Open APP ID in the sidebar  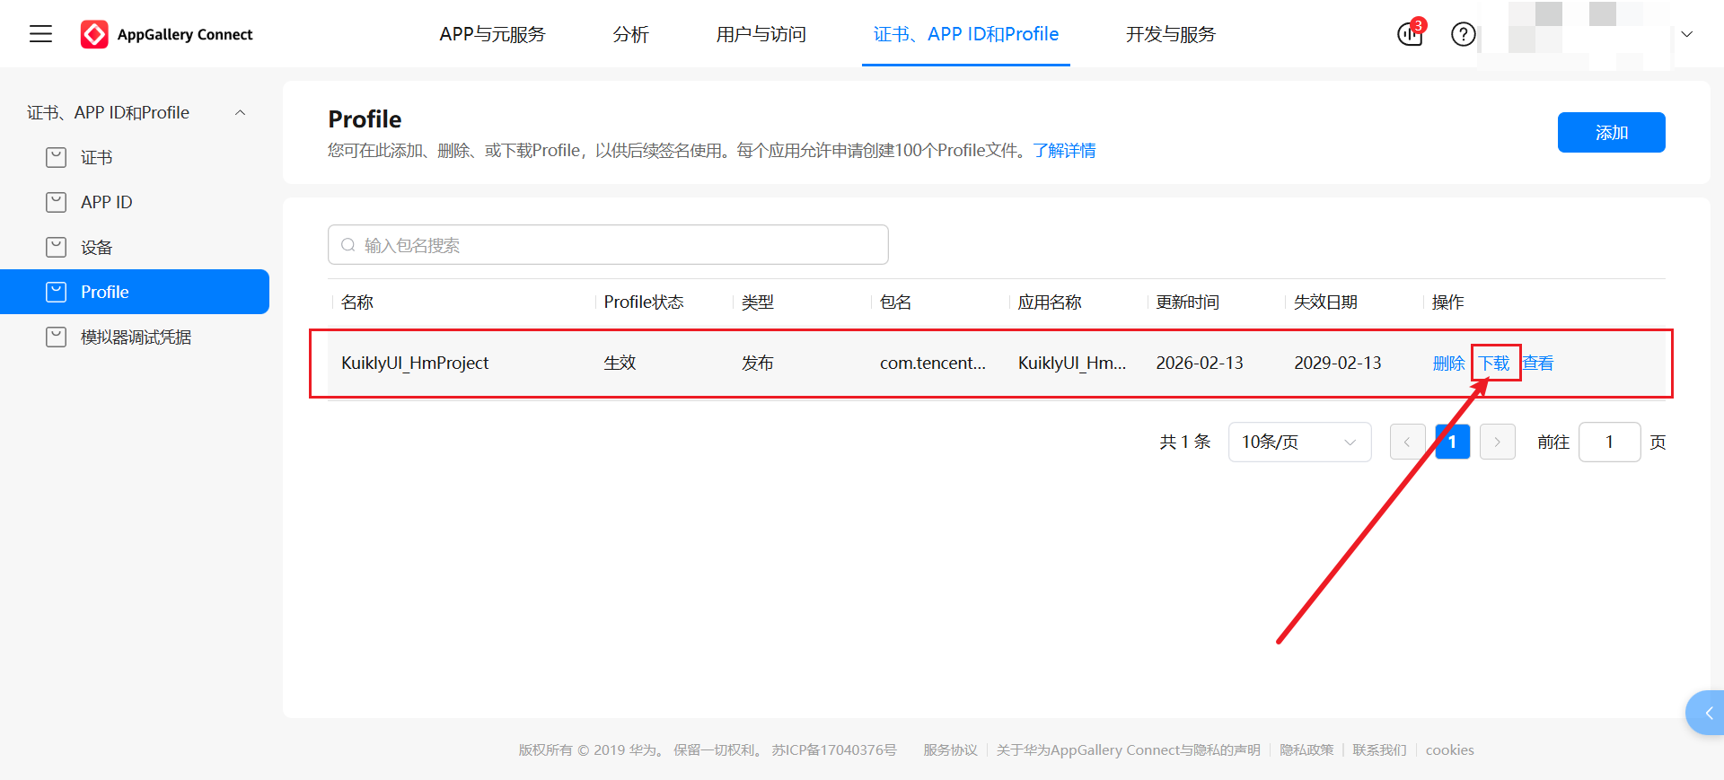[x=106, y=202]
